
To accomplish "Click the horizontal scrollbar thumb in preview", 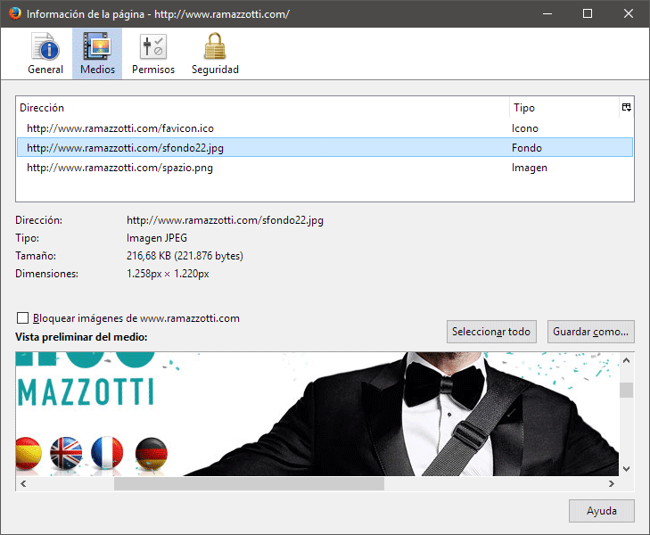I will (x=249, y=483).
